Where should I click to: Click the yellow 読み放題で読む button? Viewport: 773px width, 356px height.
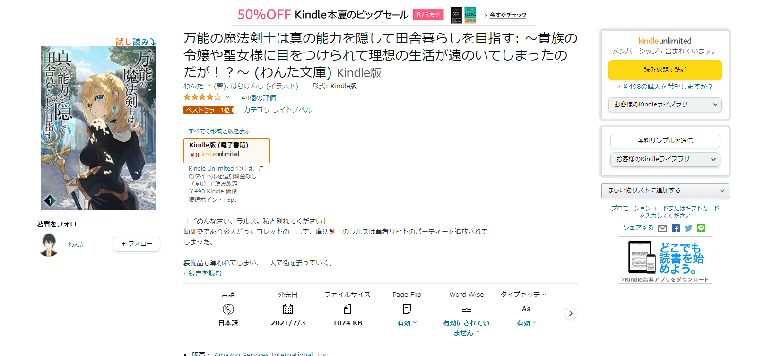(x=665, y=70)
